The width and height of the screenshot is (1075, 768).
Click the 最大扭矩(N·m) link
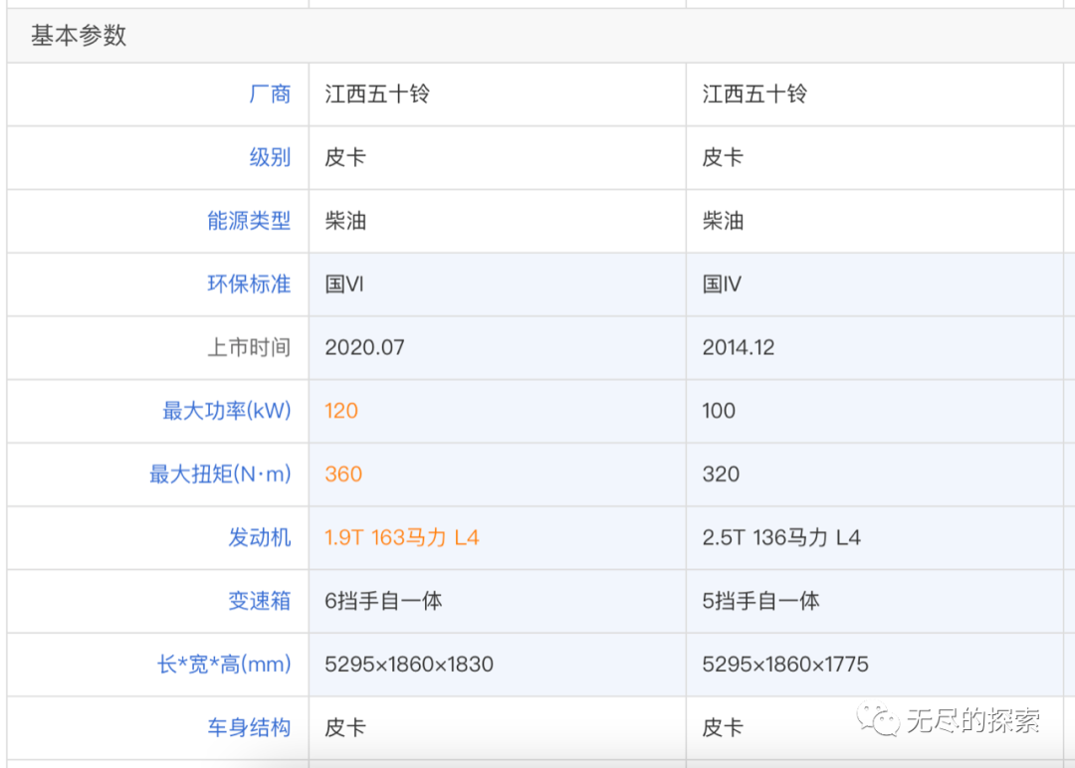[x=220, y=475]
